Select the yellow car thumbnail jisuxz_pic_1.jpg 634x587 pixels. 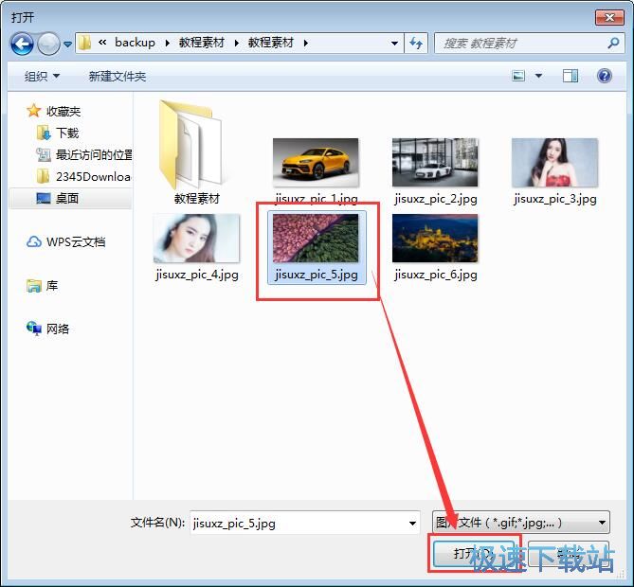point(316,163)
